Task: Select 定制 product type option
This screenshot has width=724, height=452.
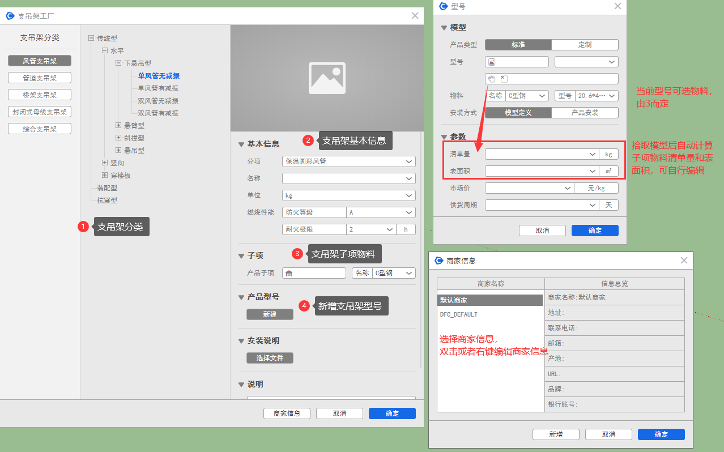Action: click(x=585, y=45)
